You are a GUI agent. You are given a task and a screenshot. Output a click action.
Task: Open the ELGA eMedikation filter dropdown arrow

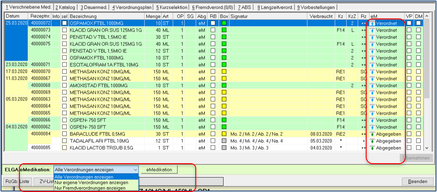[135, 170]
